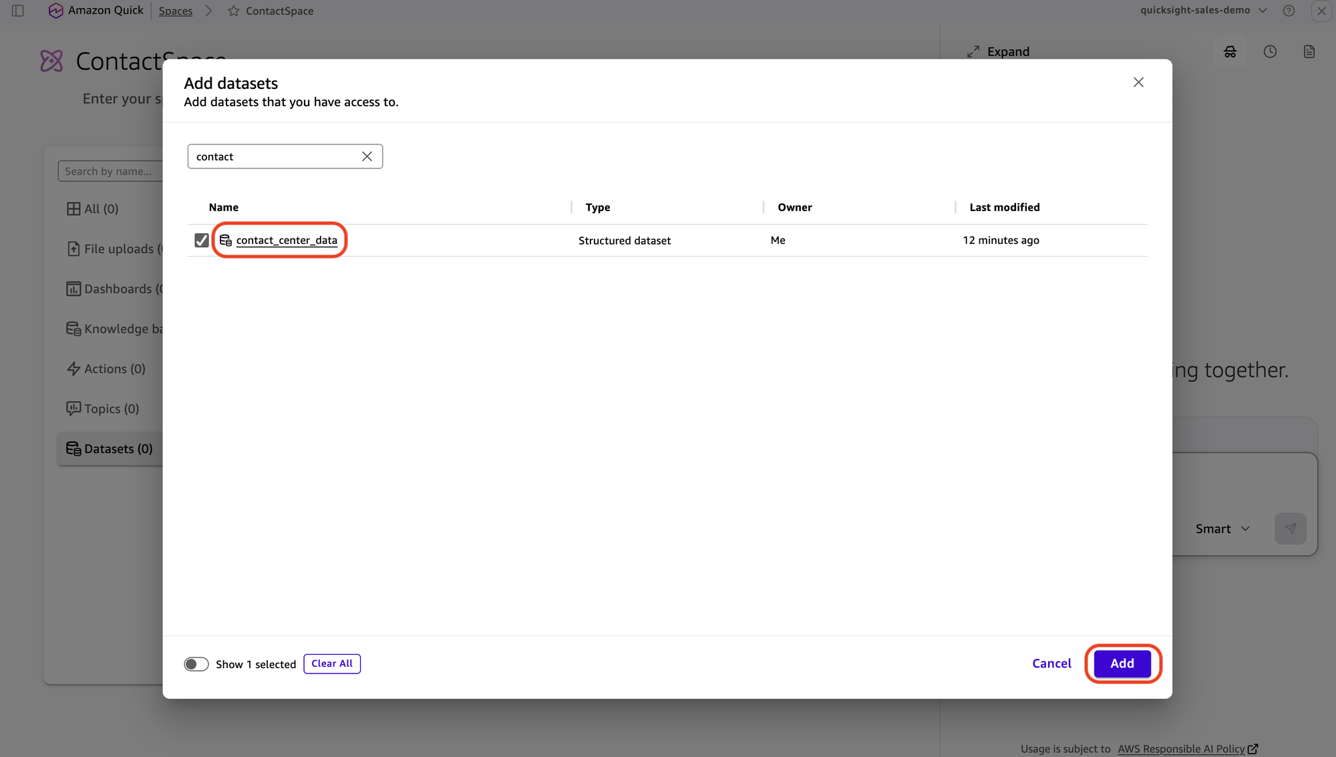Open quicksight-sales-demo account dropdown

point(1203,10)
